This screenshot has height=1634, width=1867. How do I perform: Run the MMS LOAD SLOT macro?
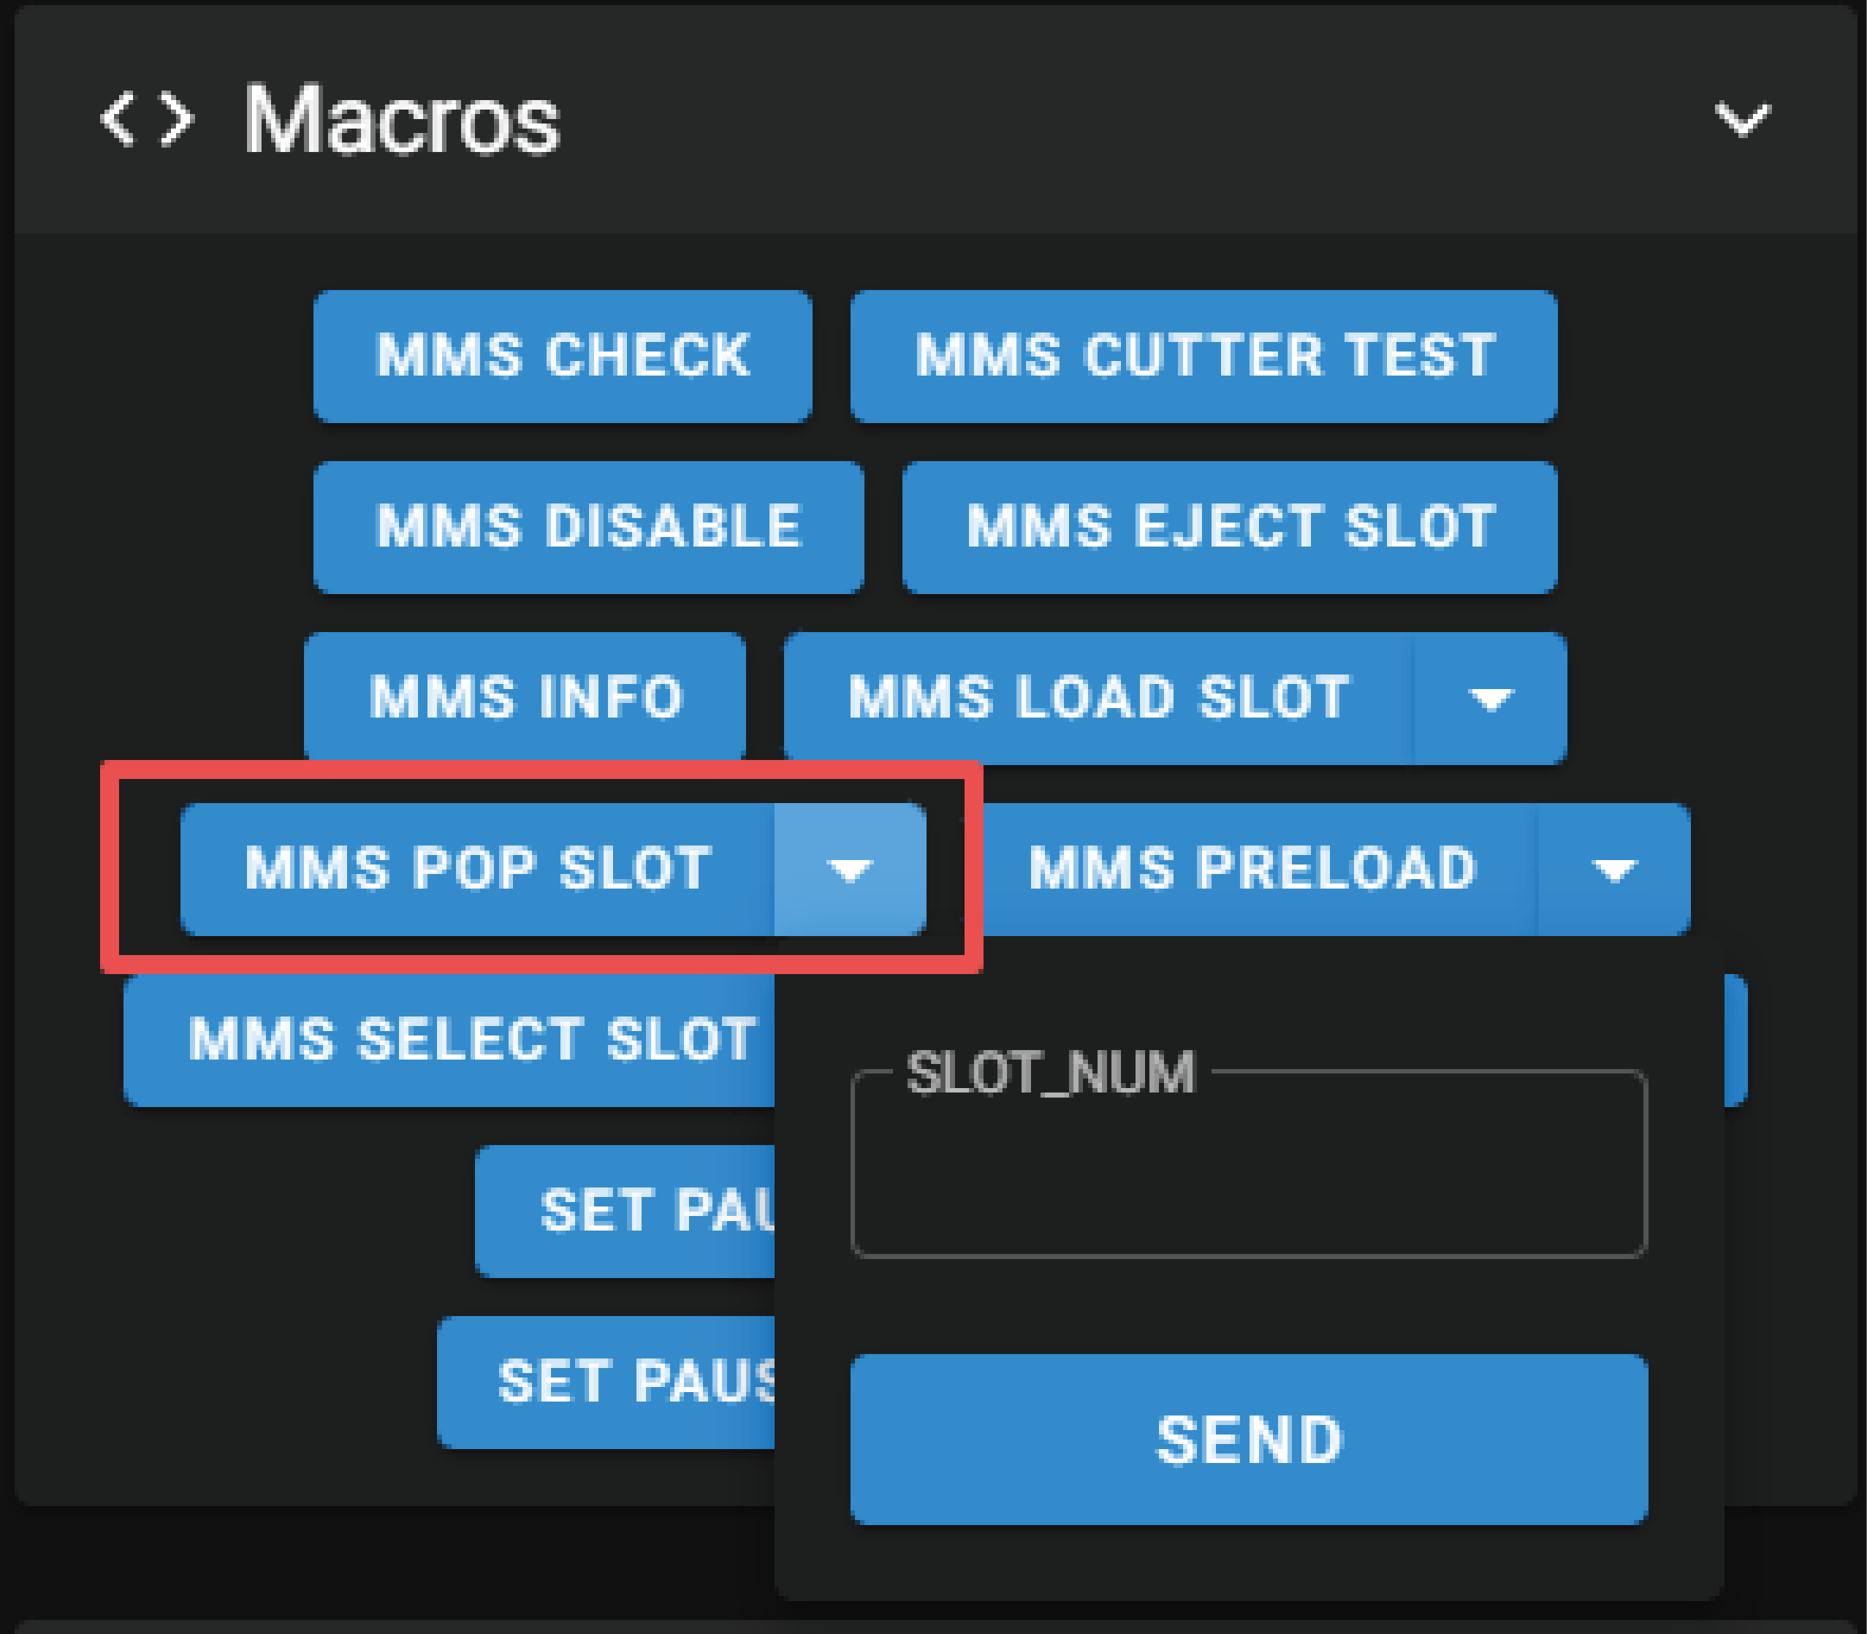coord(1099,697)
